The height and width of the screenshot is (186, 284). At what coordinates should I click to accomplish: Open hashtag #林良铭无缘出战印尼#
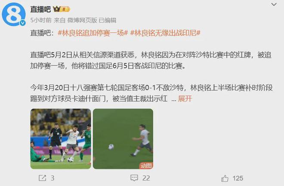pos(165,33)
